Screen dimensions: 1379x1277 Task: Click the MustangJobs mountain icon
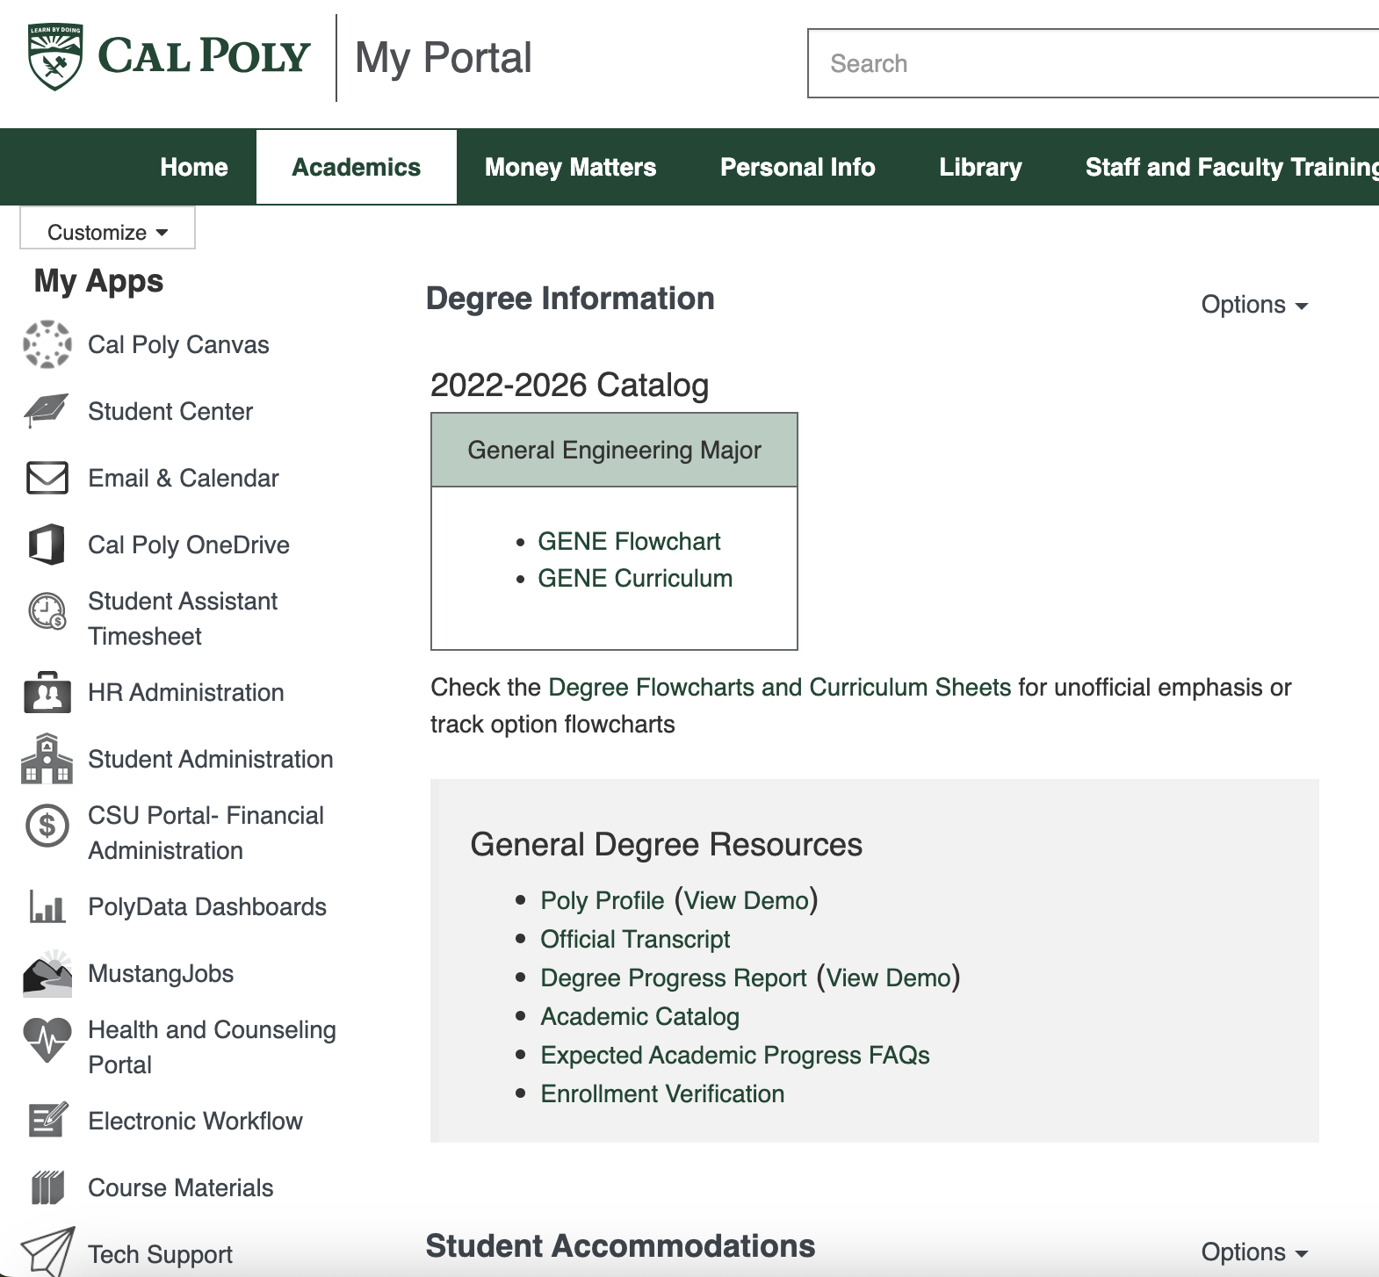pos(47,973)
